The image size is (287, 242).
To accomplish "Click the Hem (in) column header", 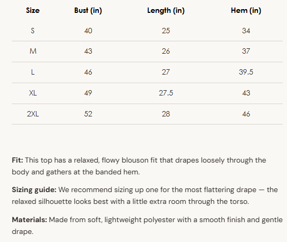I will 246,10.
